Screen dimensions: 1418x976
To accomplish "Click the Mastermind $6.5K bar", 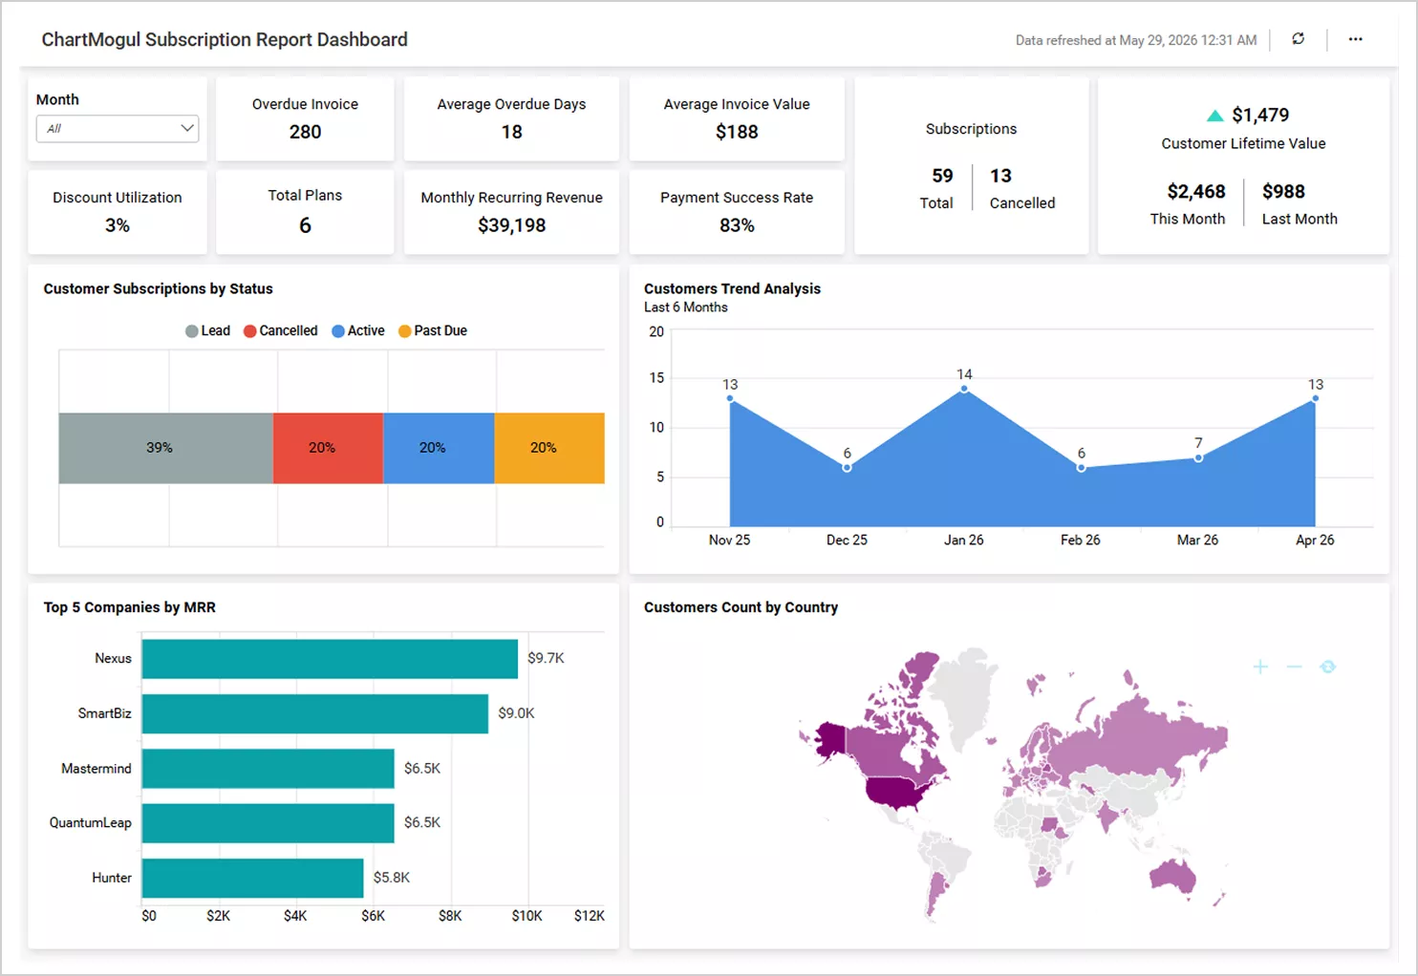I will [269, 769].
